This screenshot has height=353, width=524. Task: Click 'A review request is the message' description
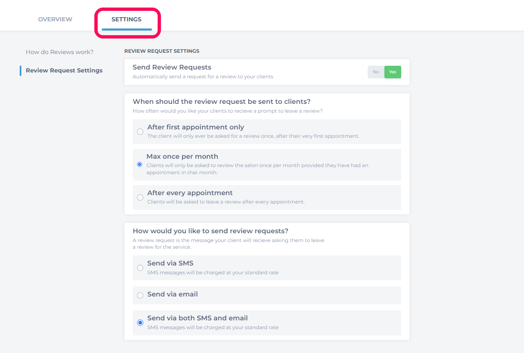pyautogui.click(x=228, y=244)
